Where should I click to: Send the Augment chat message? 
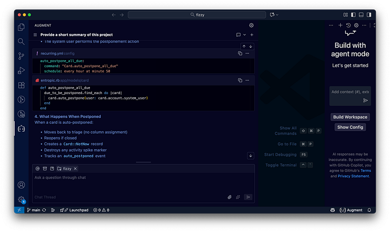(x=248, y=197)
